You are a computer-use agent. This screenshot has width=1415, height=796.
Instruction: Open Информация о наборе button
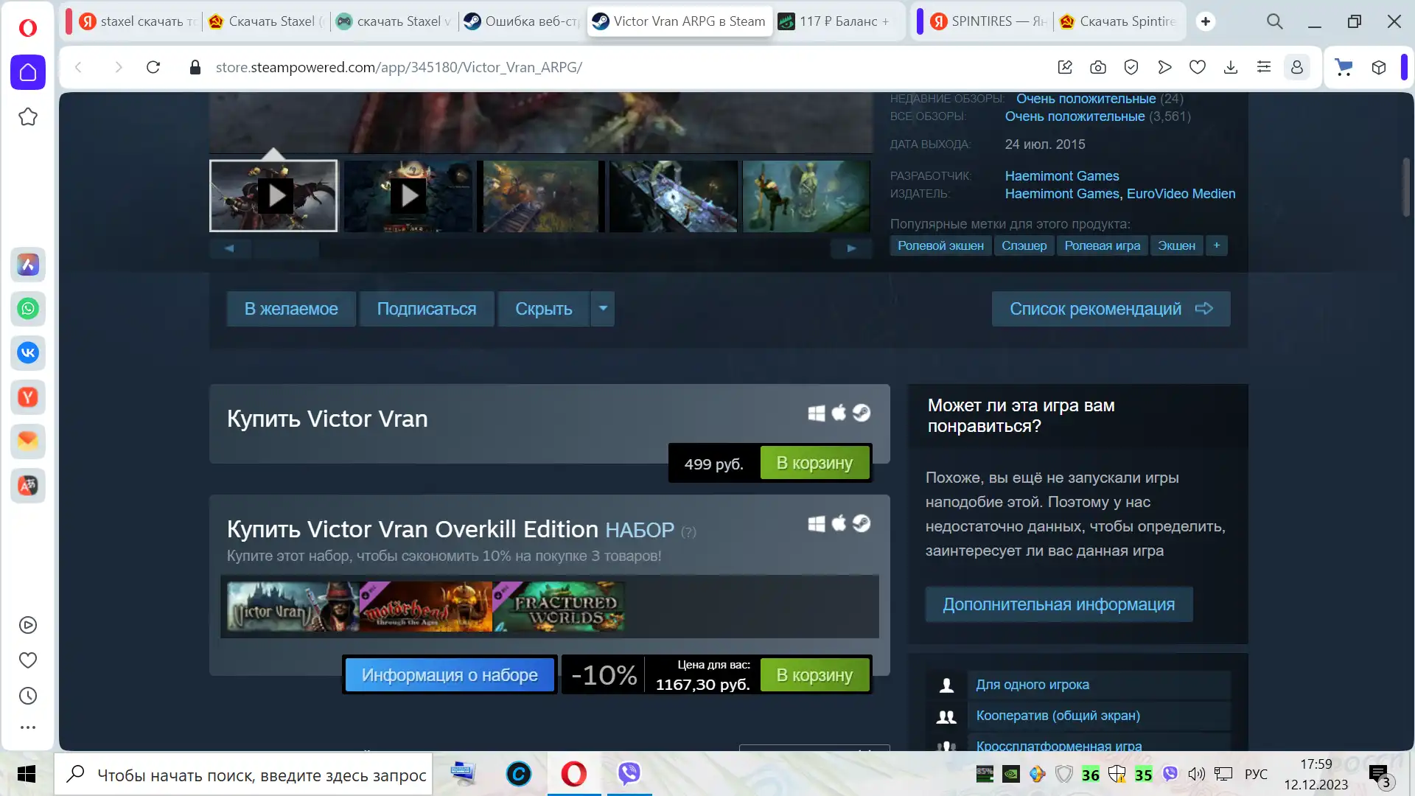(450, 675)
